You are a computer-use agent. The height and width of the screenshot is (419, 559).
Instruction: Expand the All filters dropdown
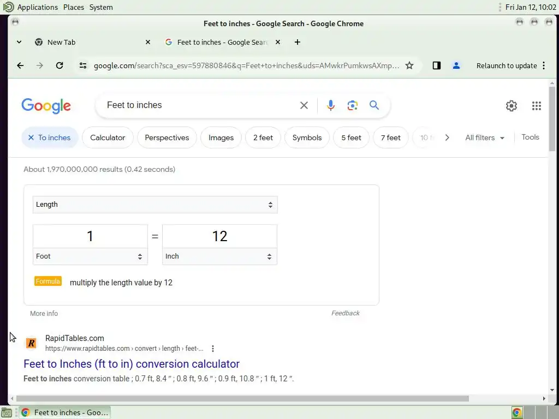(485, 137)
